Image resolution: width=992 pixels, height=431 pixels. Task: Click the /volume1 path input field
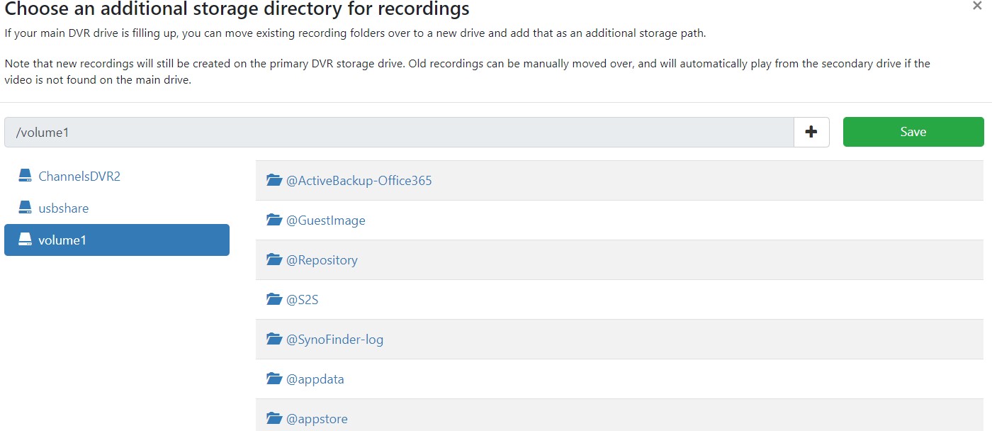(398, 133)
